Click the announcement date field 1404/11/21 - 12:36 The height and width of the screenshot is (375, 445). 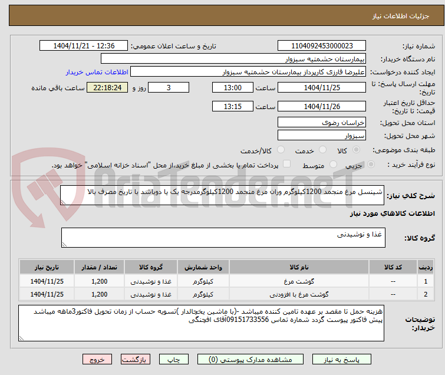[84, 46]
